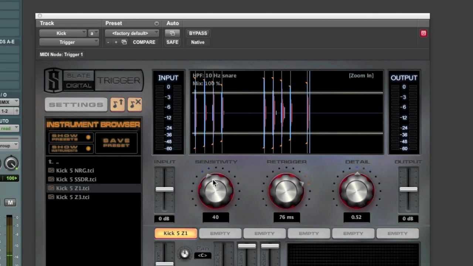Click the pan knob in the Pro Tools mixer strip
The height and width of the screenshot is (266, 473).
(11, 163)
